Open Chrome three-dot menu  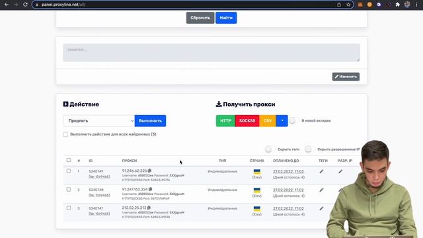tap(416, 5)
